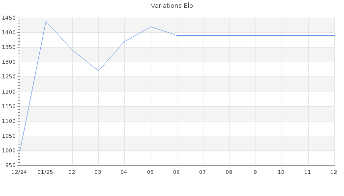Click the line peak at 01/25
This screenshot has height=196, width=344.
pos(46,21)
